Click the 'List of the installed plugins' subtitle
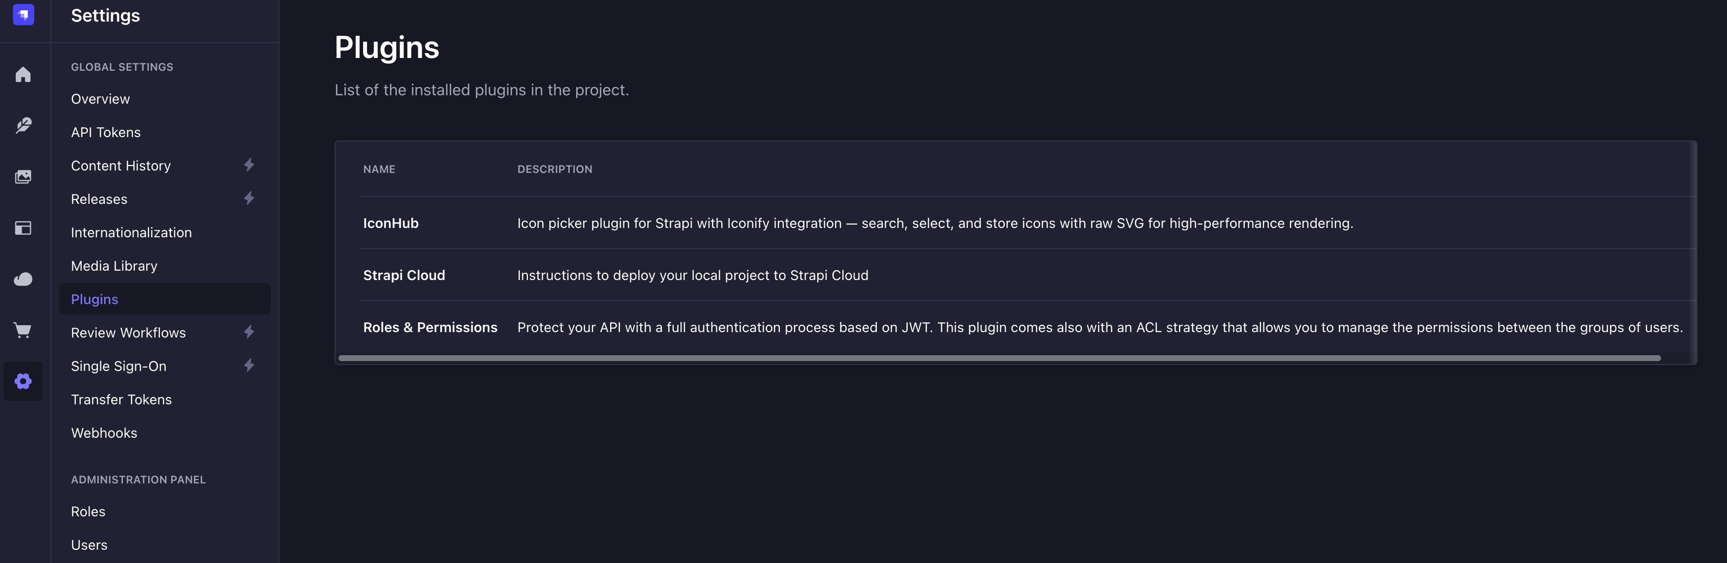Image resolution: width=1727 pixels, height=563 pixels. click(481, 90)
